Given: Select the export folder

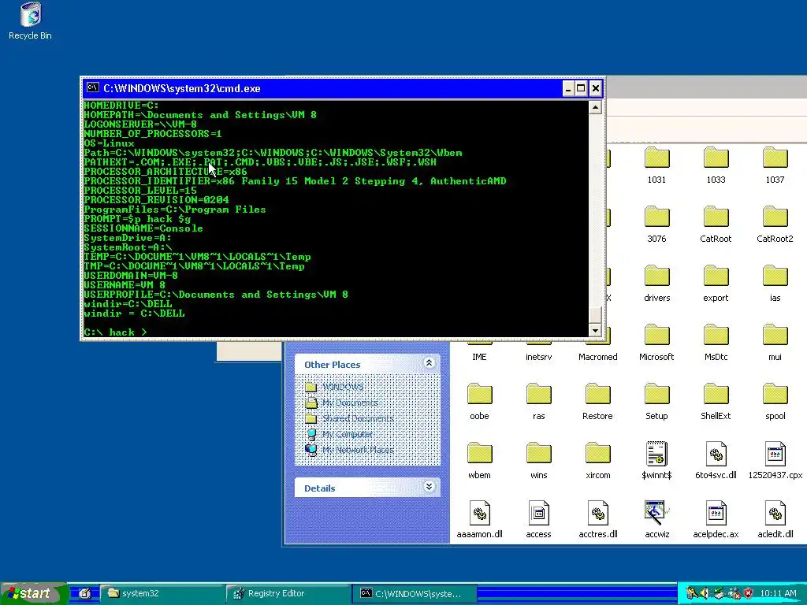Looking at the screenshot, I should (x=716, y=283).
